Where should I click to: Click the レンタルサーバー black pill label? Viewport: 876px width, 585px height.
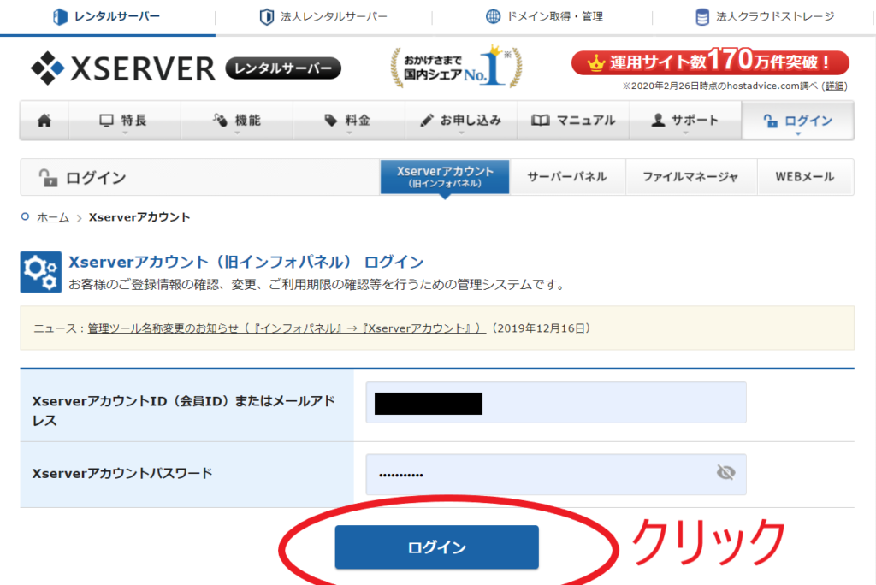283,68
